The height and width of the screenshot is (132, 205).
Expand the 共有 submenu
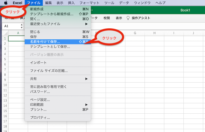(x=58, y=79)
